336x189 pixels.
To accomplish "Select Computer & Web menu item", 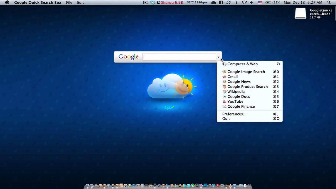I will click(x=250, y=64).
